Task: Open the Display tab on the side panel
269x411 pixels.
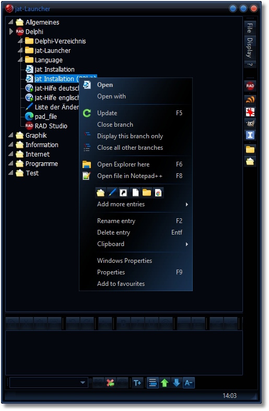Action: click(x=250, y=48)
